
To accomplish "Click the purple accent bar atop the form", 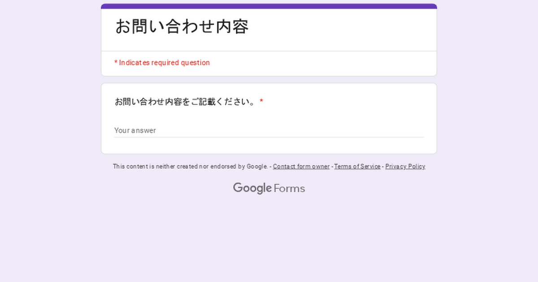I will (x=269, y=6).
